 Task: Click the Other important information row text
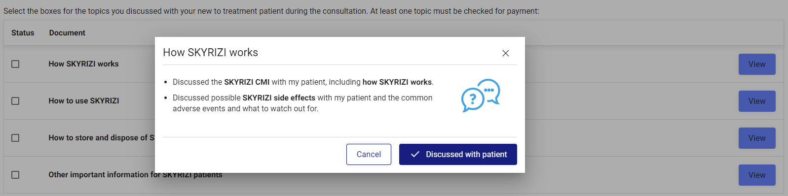pyautogui.click(x=135, y=175)
